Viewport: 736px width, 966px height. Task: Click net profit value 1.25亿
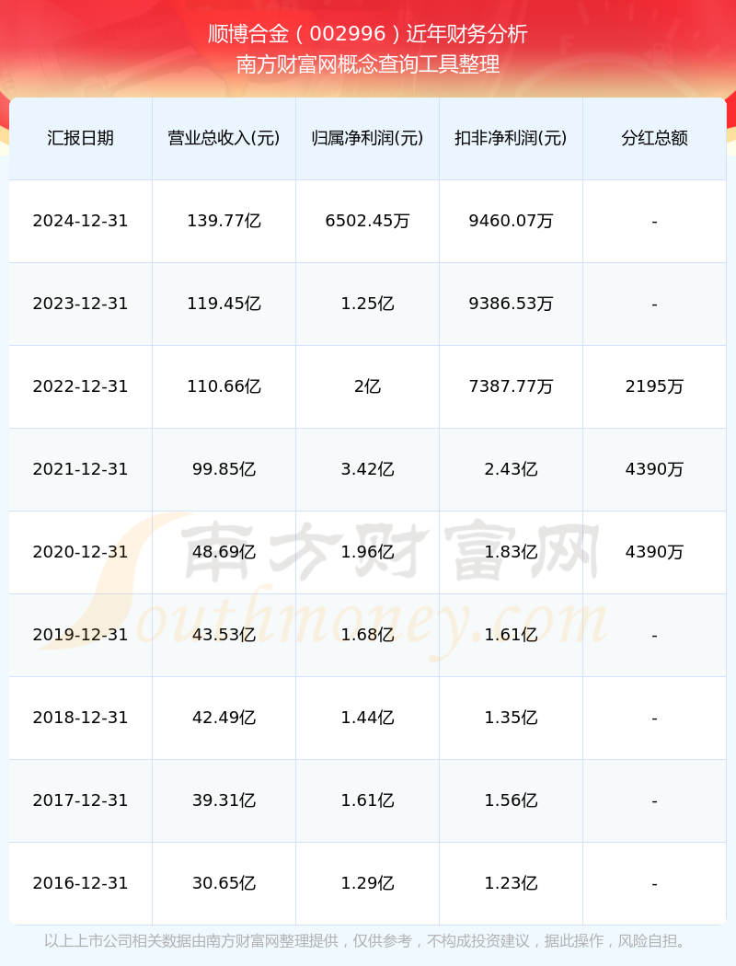368,304
